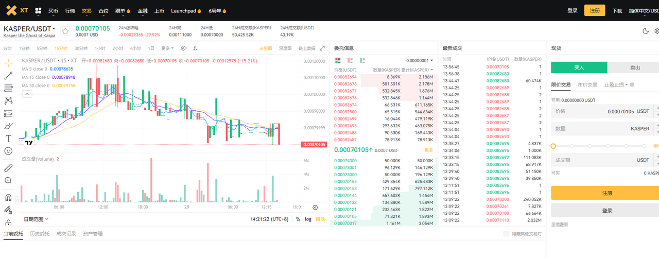Open timezone 14:21:22 (UTC+8) menu
The image size is (659, 258).
pyautogui.click(x=269, y=219)
